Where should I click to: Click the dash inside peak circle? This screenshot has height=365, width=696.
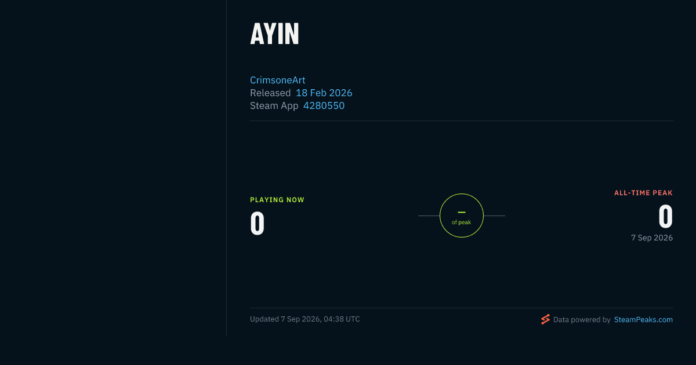tap(462, 213)
